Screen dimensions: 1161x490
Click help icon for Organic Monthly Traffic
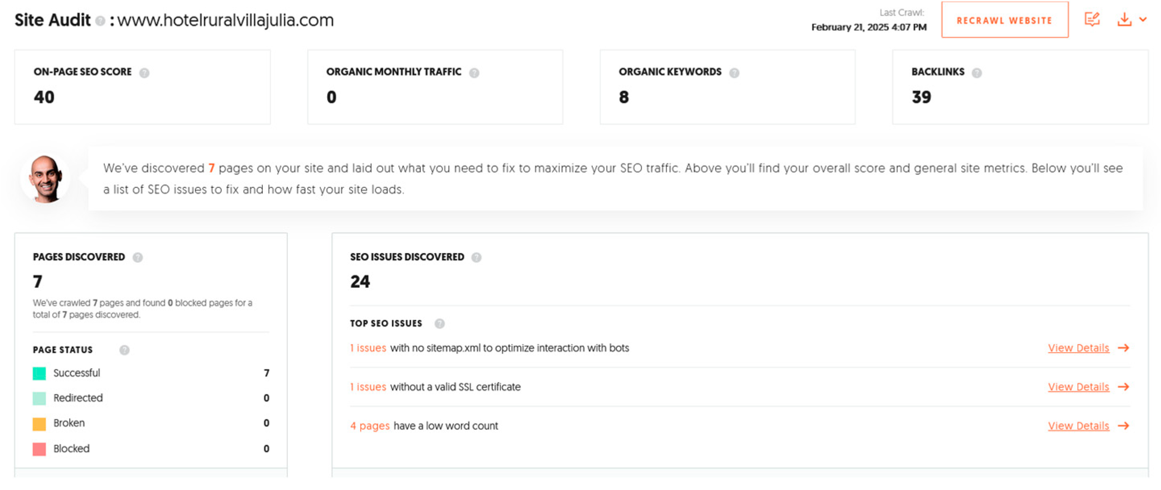[x=474, y=73]
